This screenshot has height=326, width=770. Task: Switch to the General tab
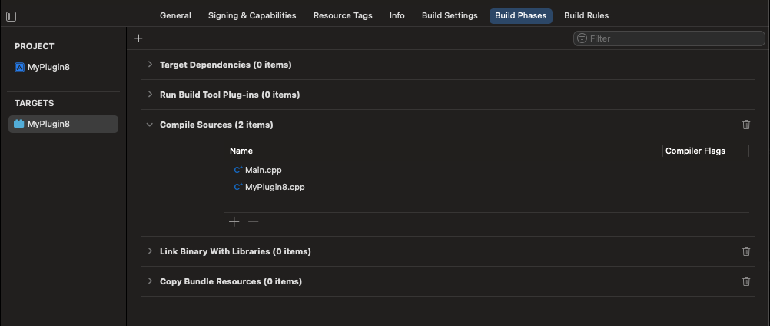tap(175, 15)
